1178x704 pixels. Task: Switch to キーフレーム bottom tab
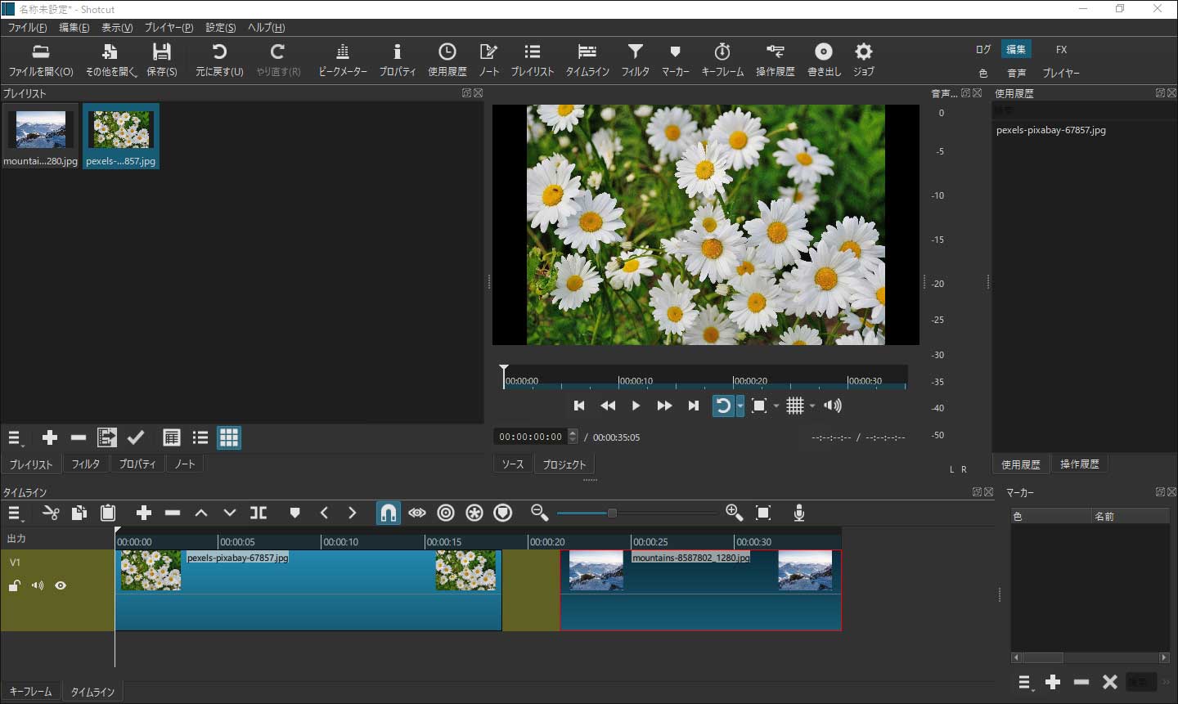pyautogui.click(x=31, y=691)
